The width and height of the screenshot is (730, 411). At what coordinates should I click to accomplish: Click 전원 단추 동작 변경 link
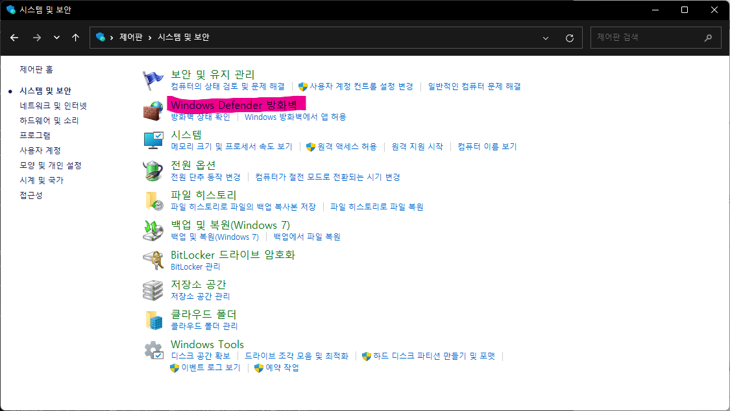coord(205,177)
